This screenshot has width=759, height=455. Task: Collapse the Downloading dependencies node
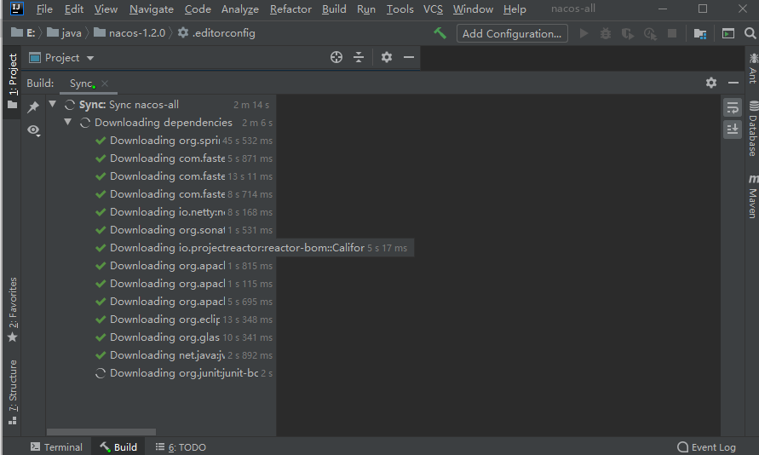[68, 122]
